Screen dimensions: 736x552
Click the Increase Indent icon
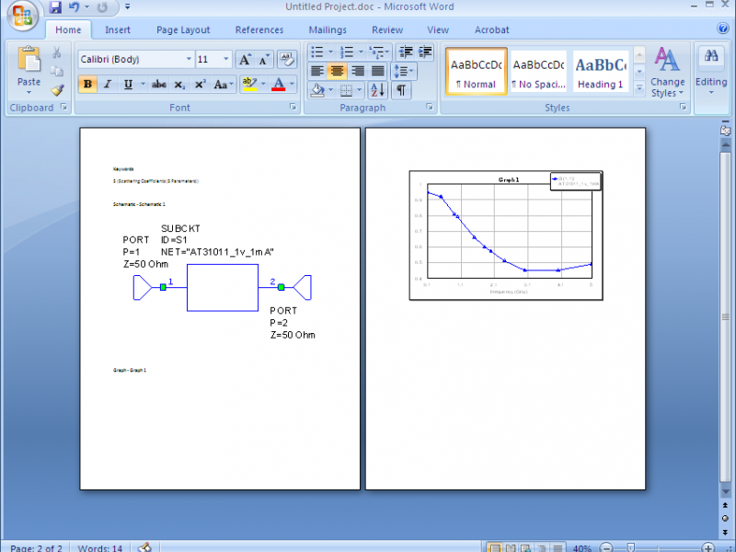click(425, 52)
